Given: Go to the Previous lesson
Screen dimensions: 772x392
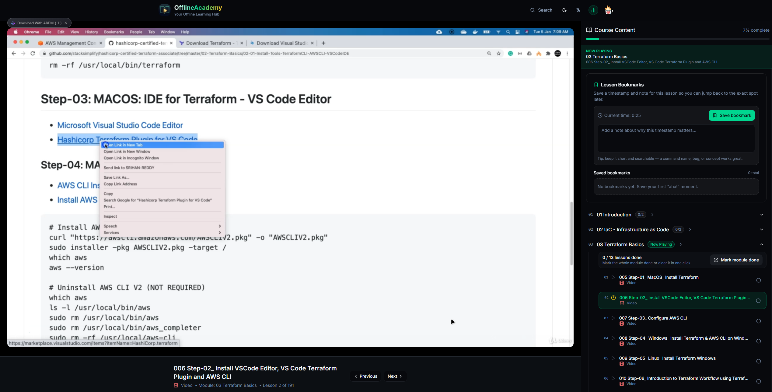Looking at the screenshot, I should [365, 376].
